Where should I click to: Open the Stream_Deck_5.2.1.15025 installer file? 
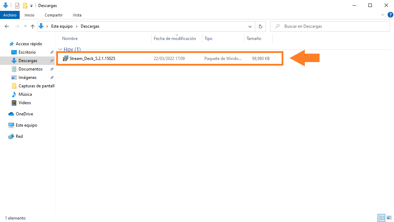(x=92, y=59)
